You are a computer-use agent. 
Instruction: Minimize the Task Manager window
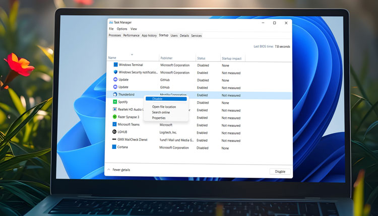click(263, 23)
